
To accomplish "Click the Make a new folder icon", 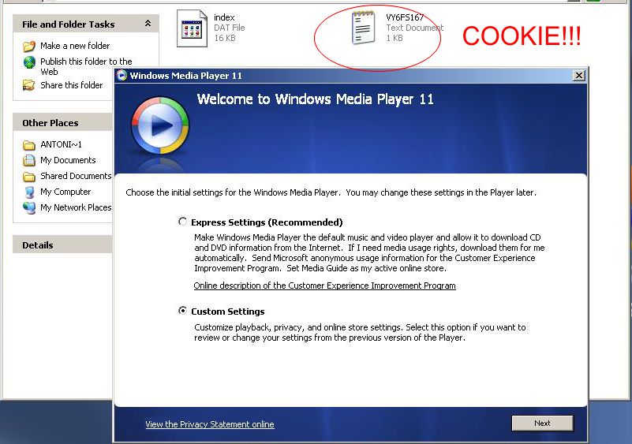I will coord(29,46).
